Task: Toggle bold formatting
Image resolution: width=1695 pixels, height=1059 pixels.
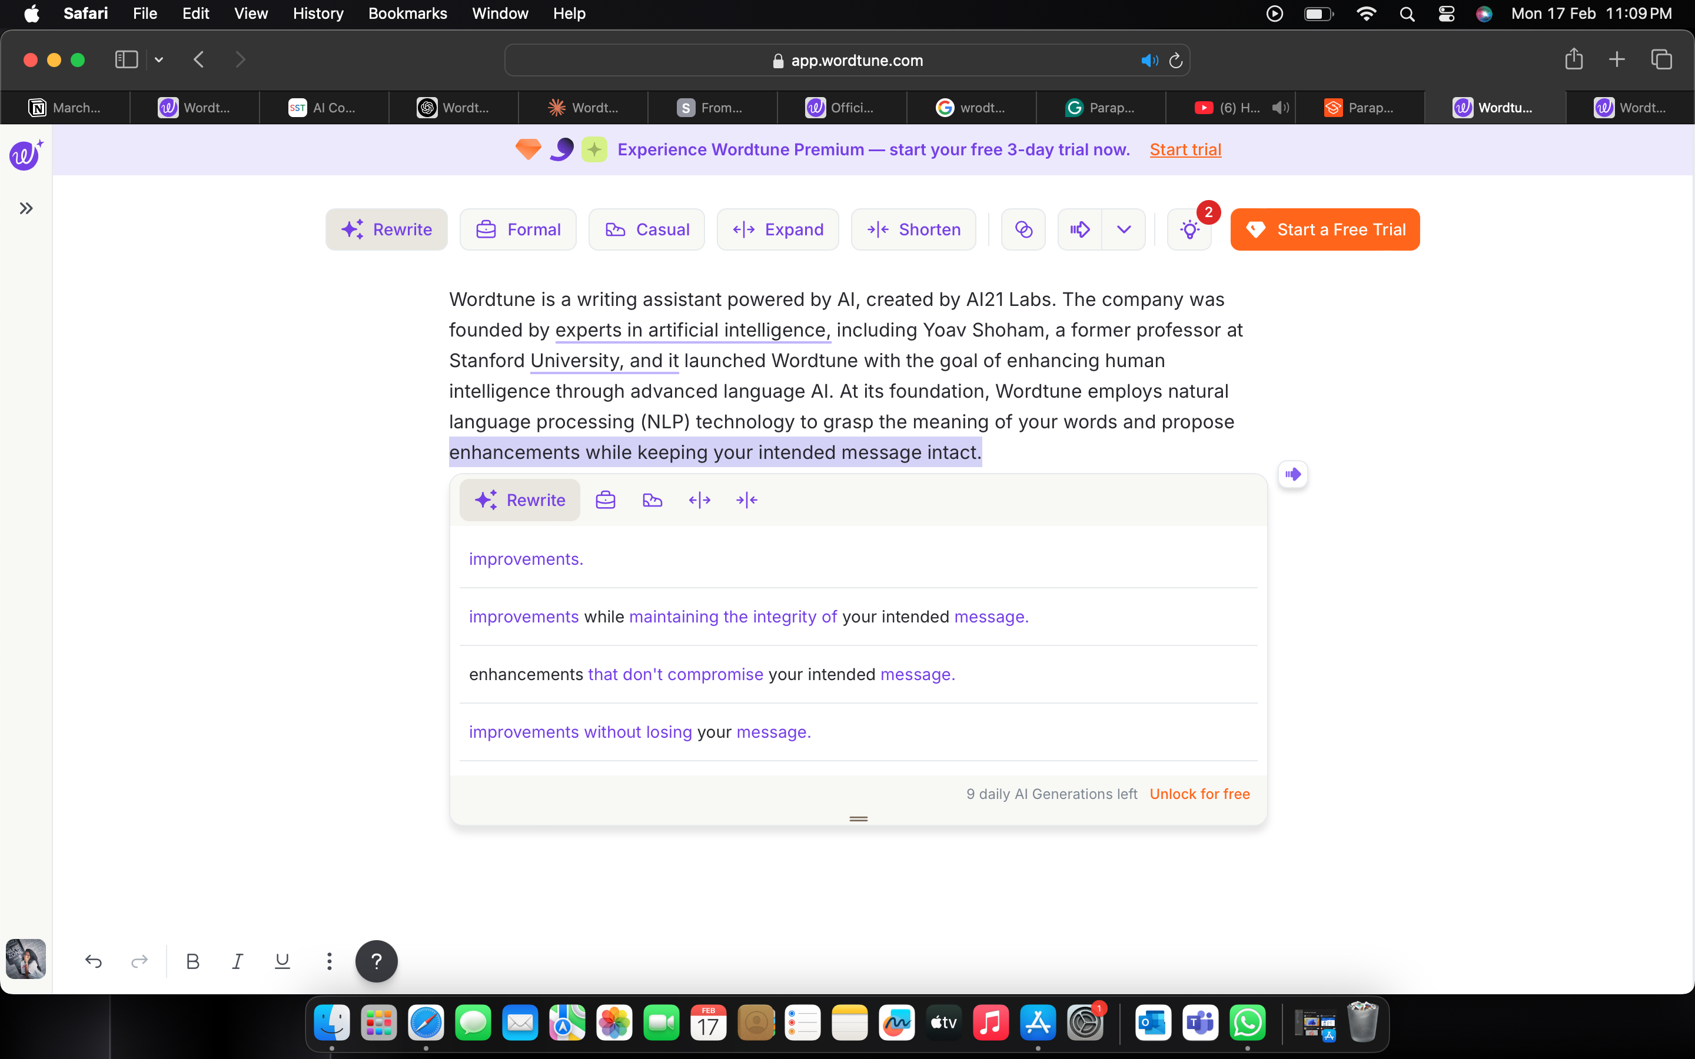Action: 192,961
